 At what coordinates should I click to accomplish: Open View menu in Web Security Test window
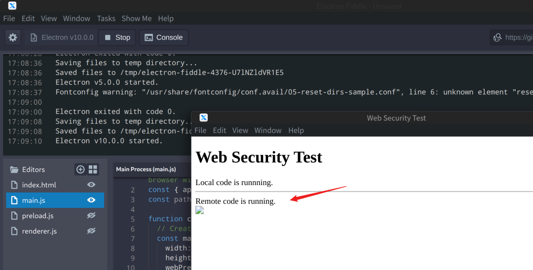point(240,130)
